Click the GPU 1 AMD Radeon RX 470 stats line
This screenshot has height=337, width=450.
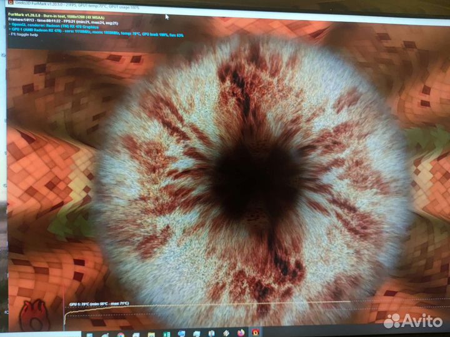94,29
